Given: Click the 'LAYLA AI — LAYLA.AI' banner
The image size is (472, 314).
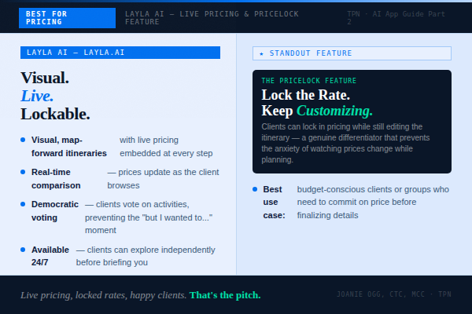Looking at the screenshot, I should (x=120, y=53).
